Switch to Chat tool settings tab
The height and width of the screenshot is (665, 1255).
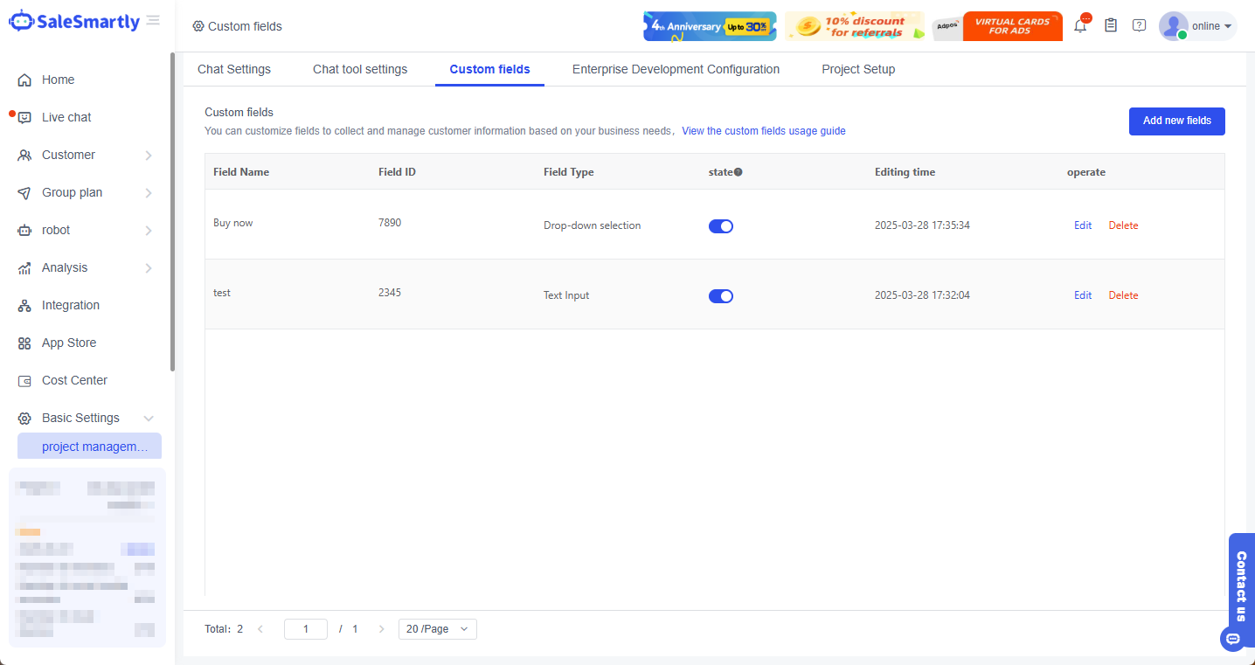(360, 69)
